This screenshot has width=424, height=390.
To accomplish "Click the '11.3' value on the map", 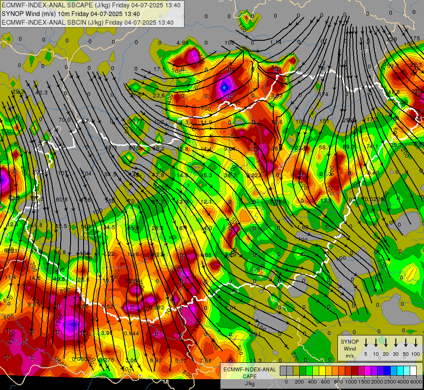I will (256, 361).
